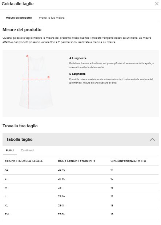The image size is (161, 225).
Task: Click the red B width marker
Action: tap(48, 77)
